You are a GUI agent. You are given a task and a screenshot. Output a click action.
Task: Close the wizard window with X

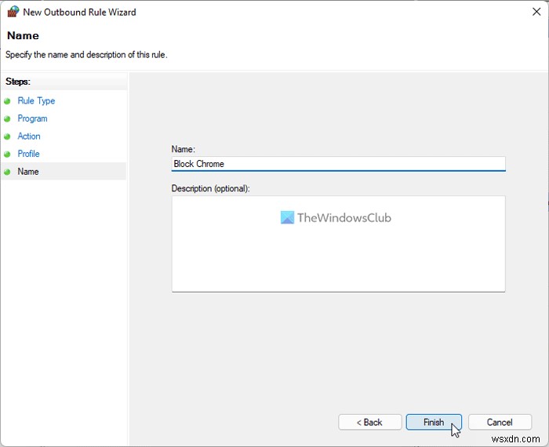536,12
